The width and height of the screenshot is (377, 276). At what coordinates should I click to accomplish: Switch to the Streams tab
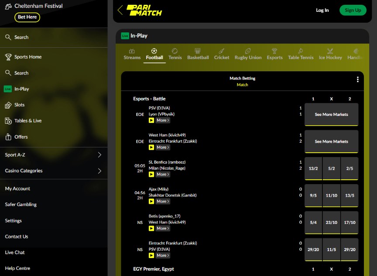point(132,54)
